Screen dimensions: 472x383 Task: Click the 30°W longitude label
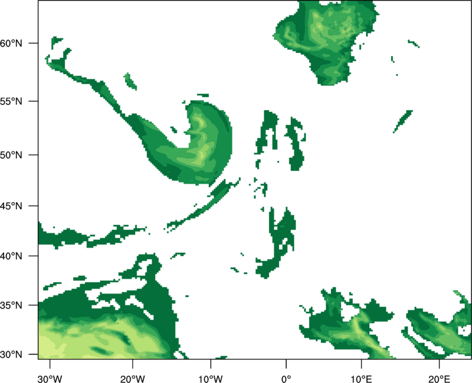pos(50,379)
